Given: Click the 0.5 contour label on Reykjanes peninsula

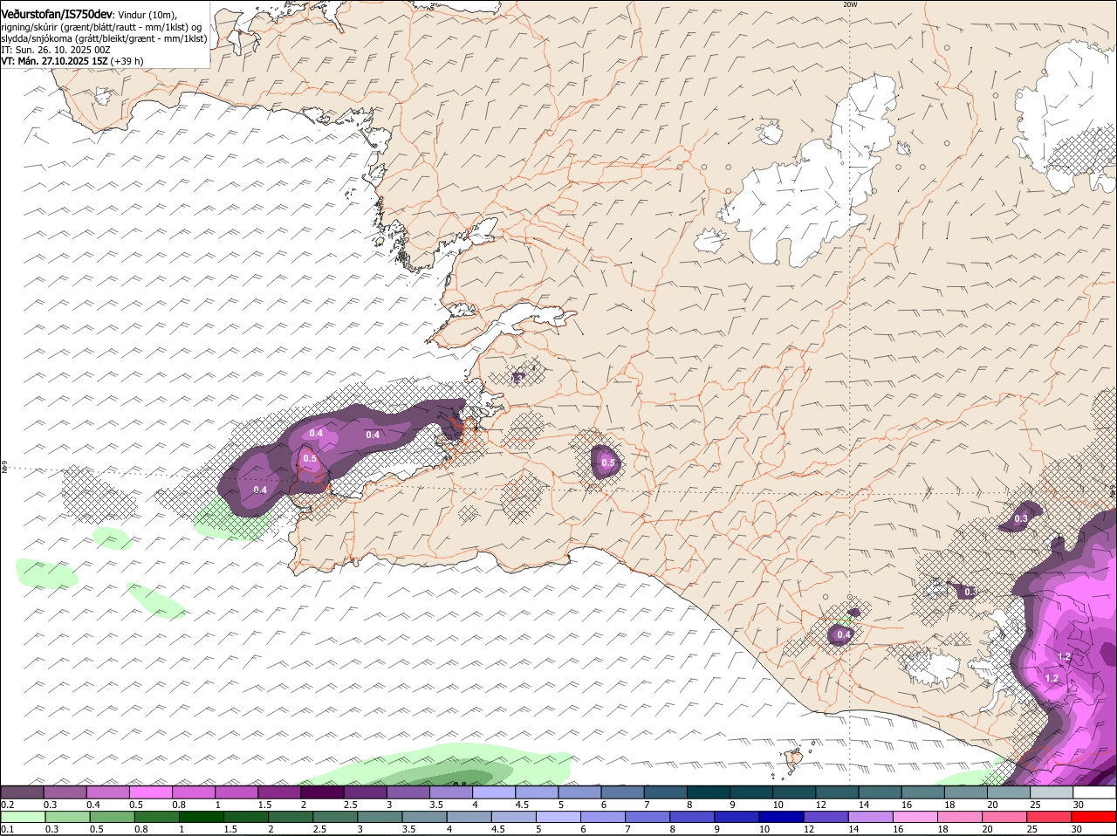Looking at the screenshot, I should (x=310, y=458).
